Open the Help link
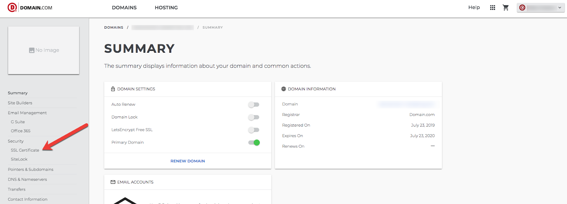The image size is (567, 204). click(x=474, y=7)
